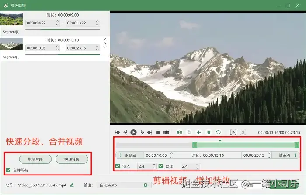
Task: Move Segment[2] down in the list
Action: (x=105, y=47)
